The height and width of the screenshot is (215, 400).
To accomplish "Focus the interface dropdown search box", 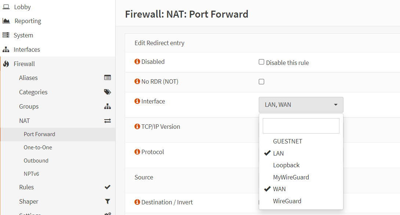I will pos(301,126).
